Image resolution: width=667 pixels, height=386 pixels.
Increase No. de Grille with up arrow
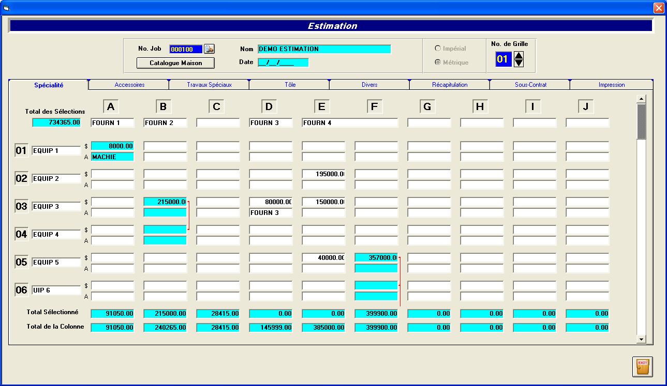click(518, 55)
